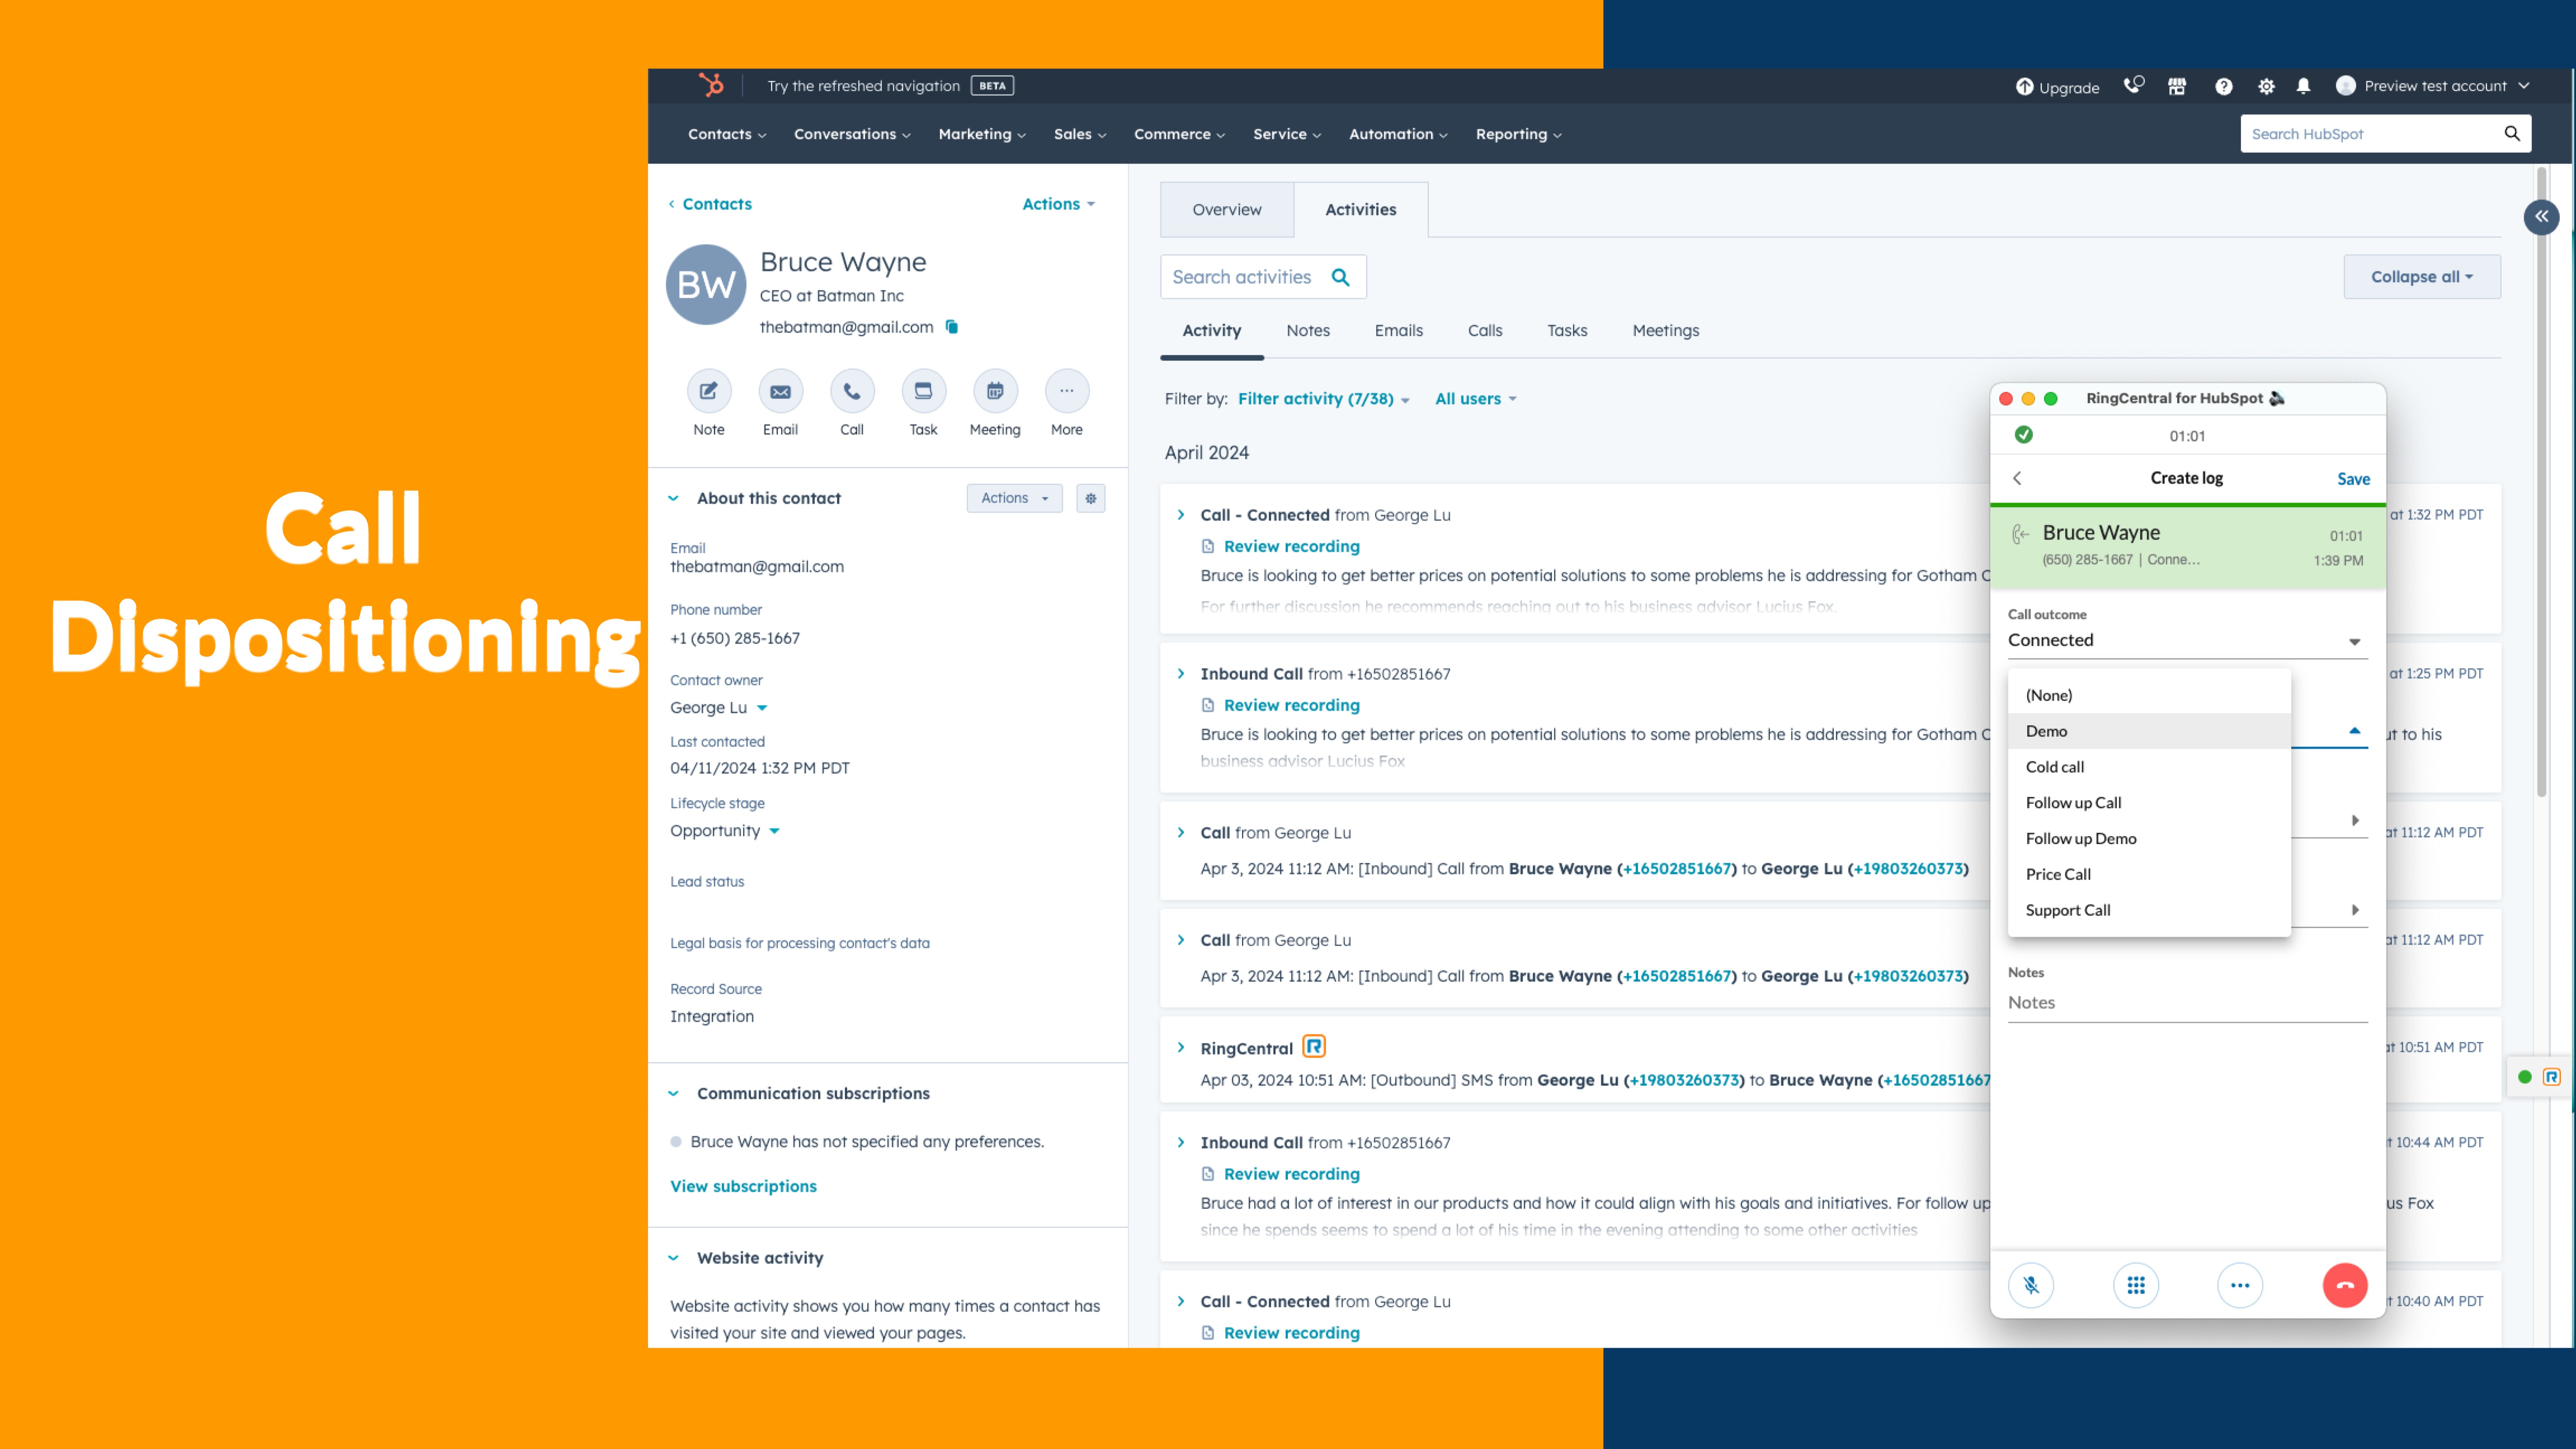Image resolution: width=2576 pixels, height=1449 pixels.
Task: Open Review recording for the Inbound Call
Action: (1291, 704)
